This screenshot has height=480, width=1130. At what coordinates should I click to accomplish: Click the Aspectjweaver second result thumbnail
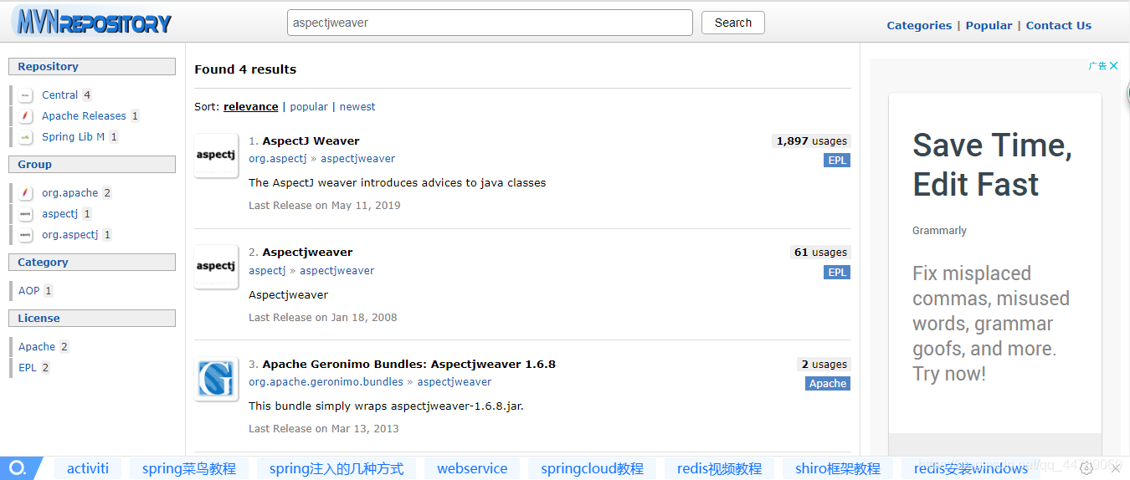coord(216,267)
